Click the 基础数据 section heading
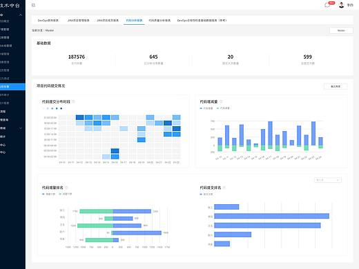This screenshot has width=359, height=269. click(43, 43)
